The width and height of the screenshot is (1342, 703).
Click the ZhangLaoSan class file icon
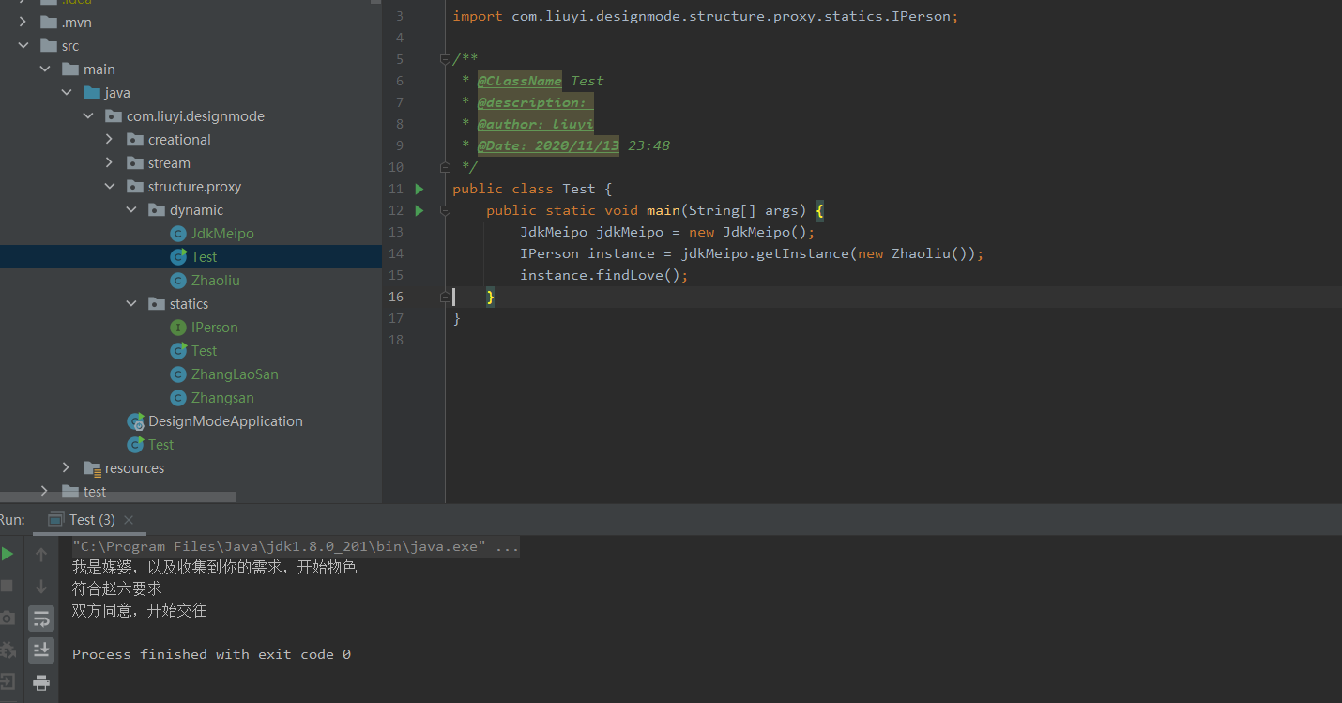pos(178,374)
